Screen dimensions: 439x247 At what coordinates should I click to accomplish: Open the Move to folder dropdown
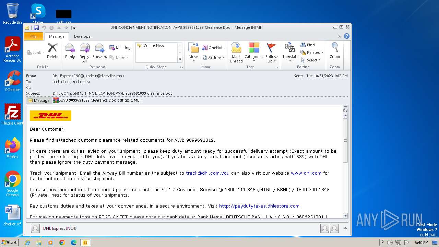pyautogui.click(x=193, y=53)
